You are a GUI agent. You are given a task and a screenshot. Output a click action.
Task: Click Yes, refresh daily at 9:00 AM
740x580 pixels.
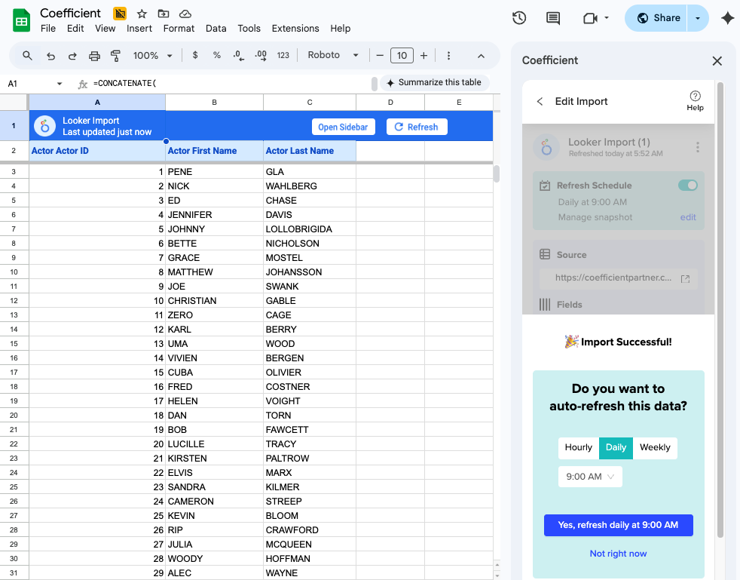pyautogui.click(x=618, y=525)
